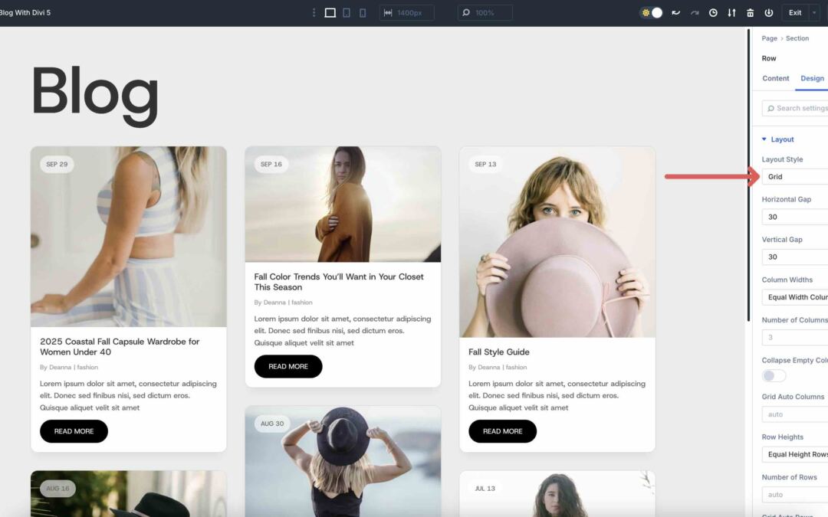Click the power icon near Exit
This screenshot has width=828, height=517.
(767, 12)
